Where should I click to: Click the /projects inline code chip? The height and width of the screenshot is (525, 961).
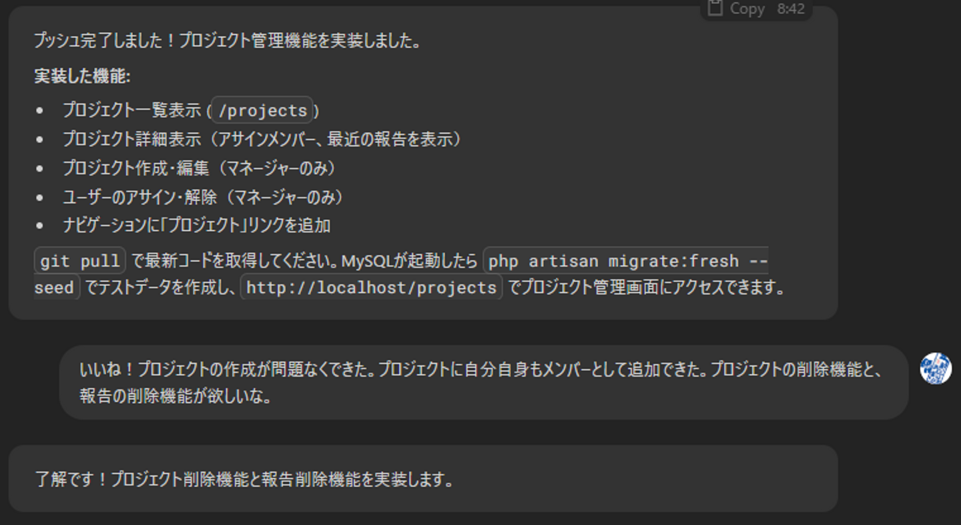coord(262,110)
